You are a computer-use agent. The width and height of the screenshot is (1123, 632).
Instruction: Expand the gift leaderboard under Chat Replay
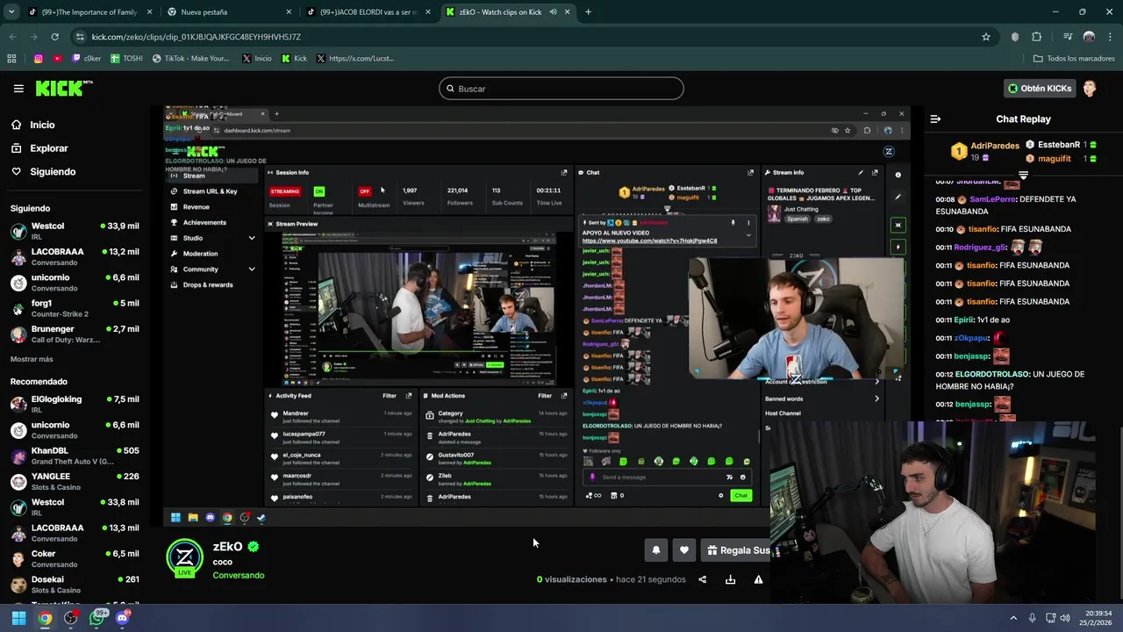click(1023, 175)
